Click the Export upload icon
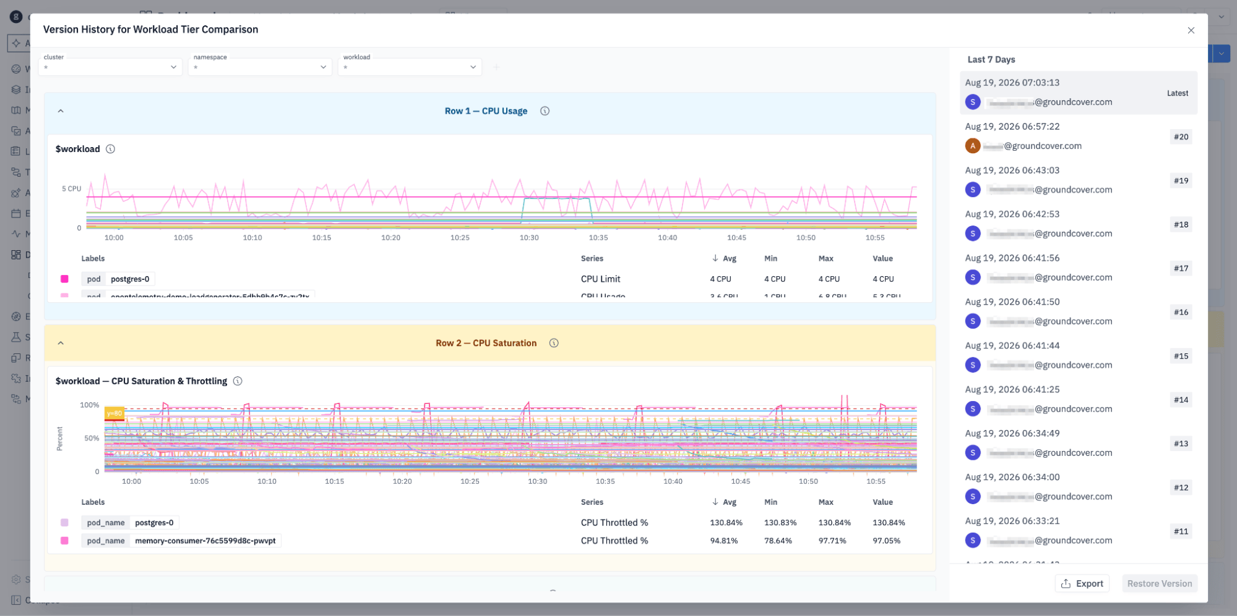The height and width of the screenshot is (616, 1237). point(1066,583)
